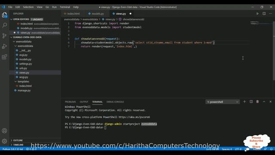Create a new terminal with plus icon
The image size is (275, 155).
pyautogui.click(x=244, y=102)
